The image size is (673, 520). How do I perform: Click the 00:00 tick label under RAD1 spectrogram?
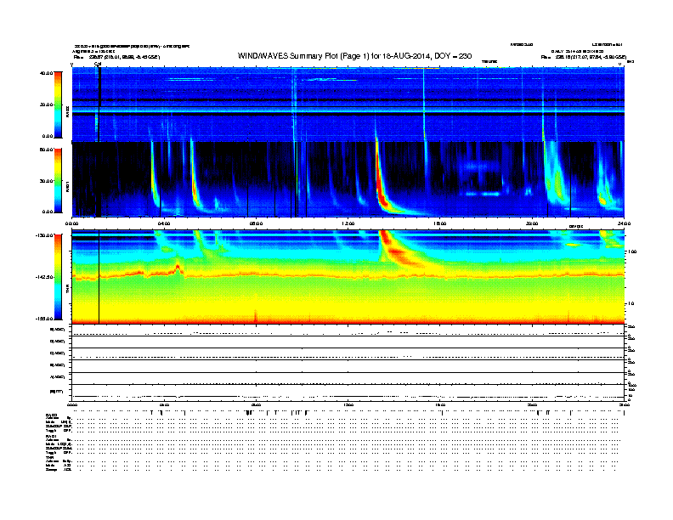coord(71,223)
